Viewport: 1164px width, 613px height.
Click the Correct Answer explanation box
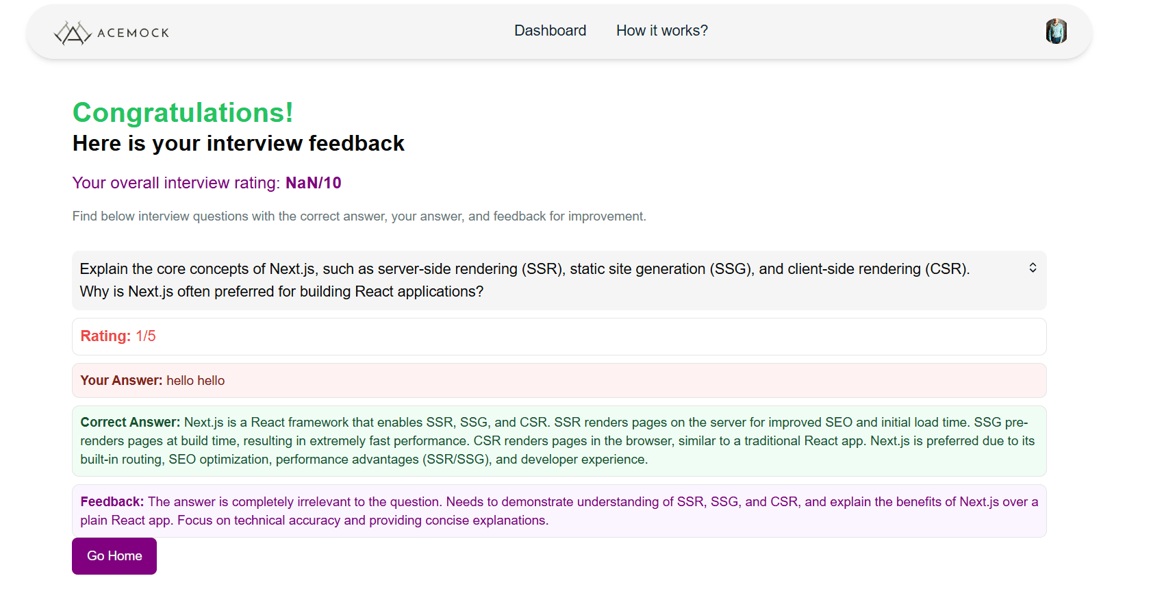[x=559, y=440]
